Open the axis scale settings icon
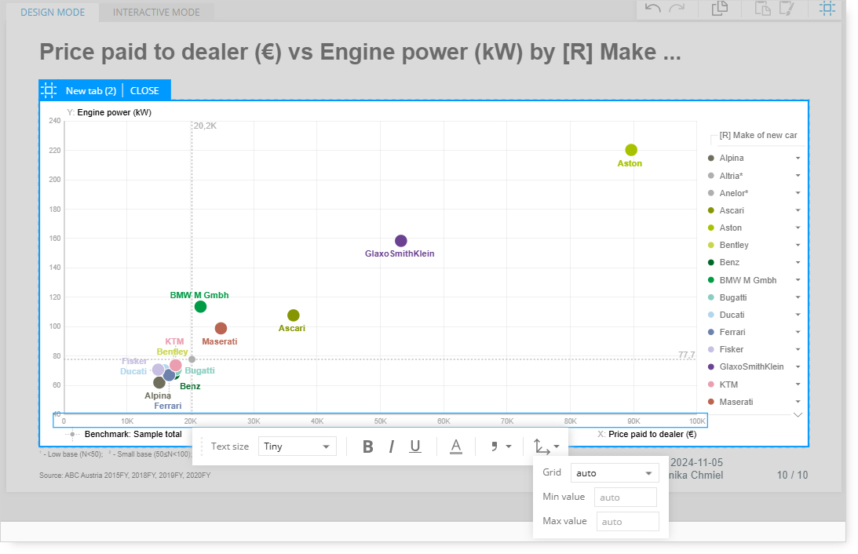 coord(546,446)
